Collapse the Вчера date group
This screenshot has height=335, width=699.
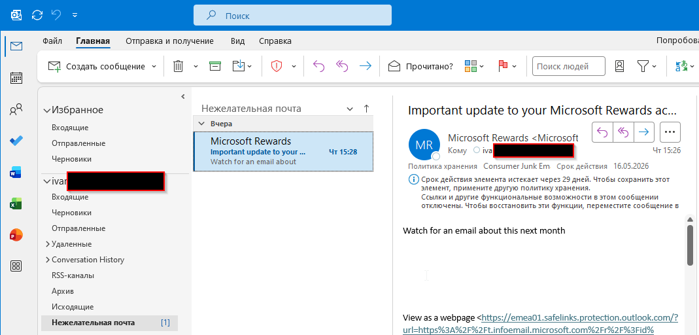point(201,124)
